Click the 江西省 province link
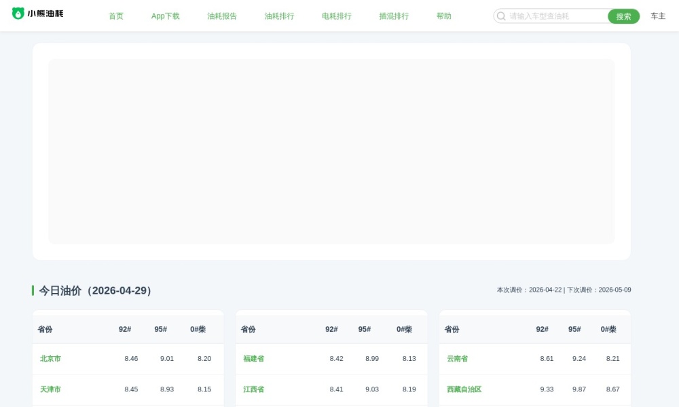 253,389
